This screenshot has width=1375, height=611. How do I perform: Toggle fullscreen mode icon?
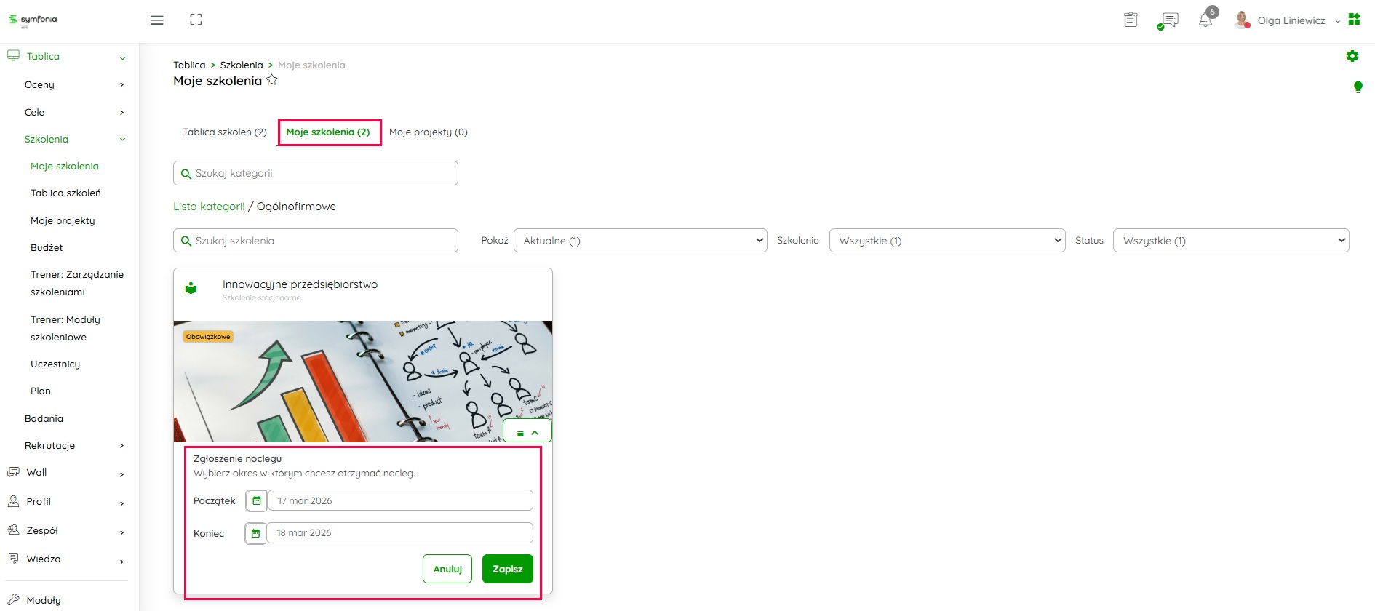click(196, 20)
